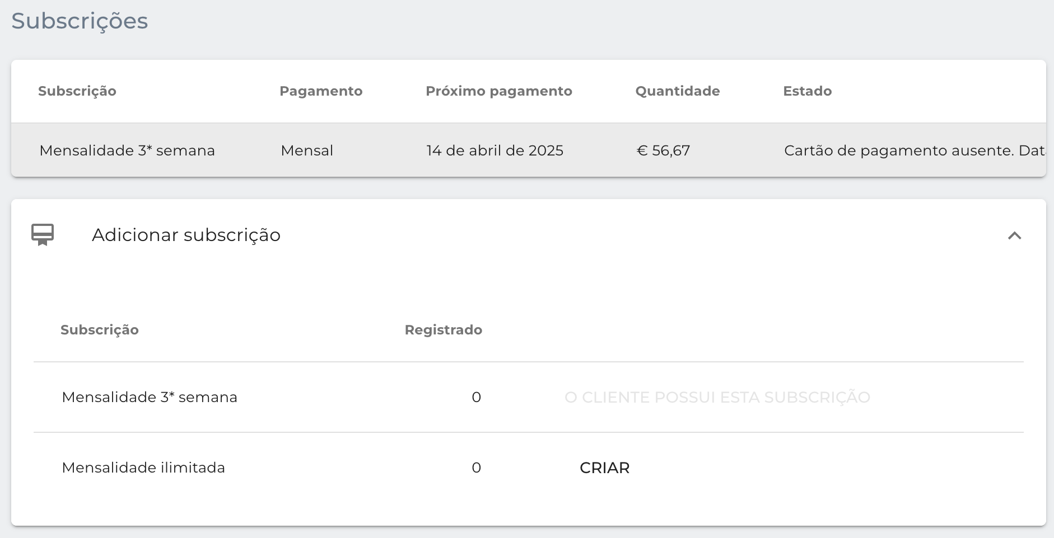
Task: Click the disabled O CLIENTE POSSUI ESTA SUBSCRIÇÃO label
Action: 717,397
